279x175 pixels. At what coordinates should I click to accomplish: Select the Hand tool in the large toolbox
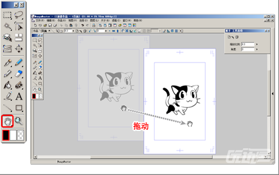click(x=7, y=122)
